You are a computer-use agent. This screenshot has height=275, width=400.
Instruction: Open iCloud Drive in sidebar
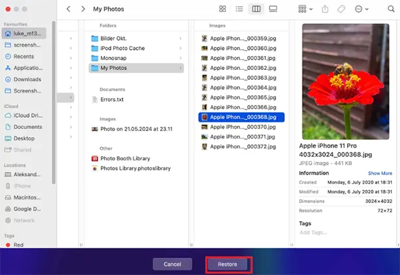(x=24, y=115)
